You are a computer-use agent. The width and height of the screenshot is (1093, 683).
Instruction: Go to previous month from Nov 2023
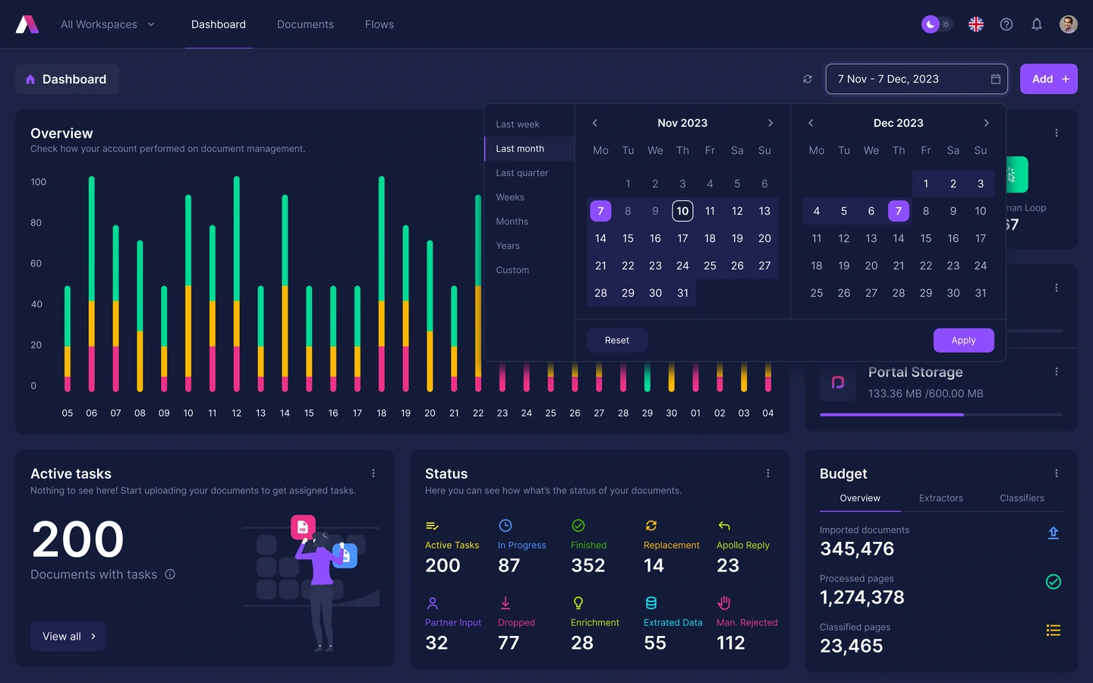pyautogui.click(x=595, y=123)
